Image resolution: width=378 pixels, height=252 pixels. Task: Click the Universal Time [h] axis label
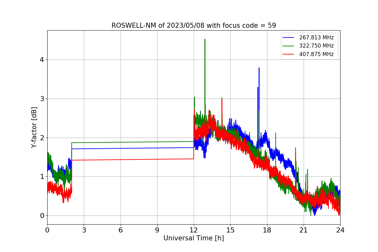(194, 238)
